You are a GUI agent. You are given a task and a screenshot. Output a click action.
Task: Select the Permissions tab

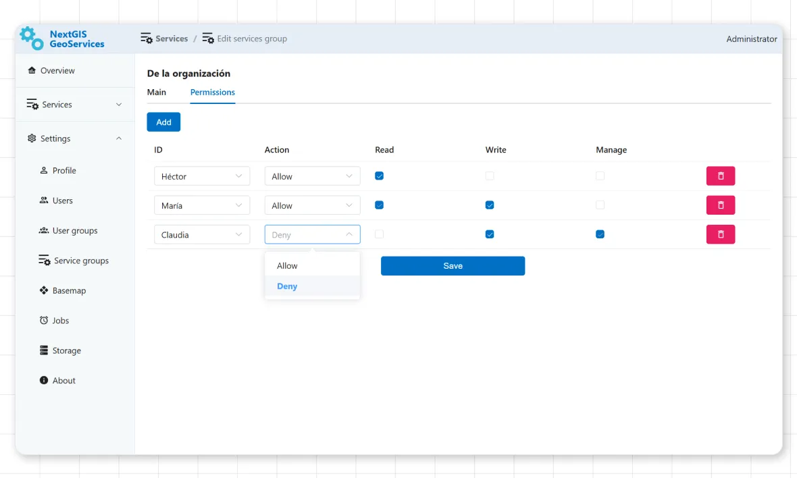213,92
